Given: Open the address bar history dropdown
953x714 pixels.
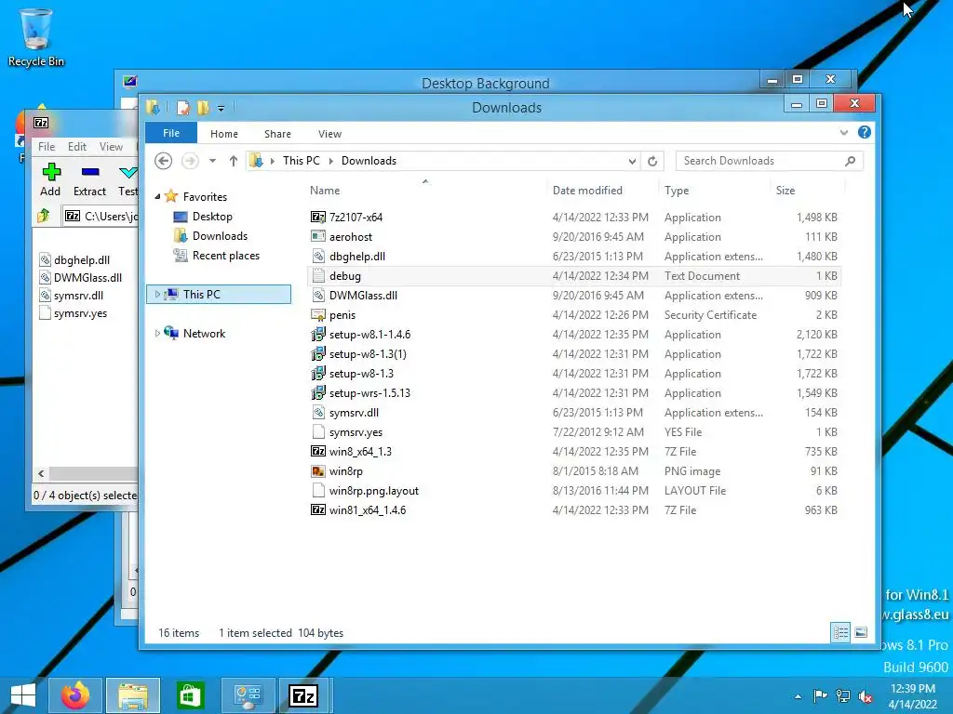Looking at the screenshot, I should tap(632, 161).
